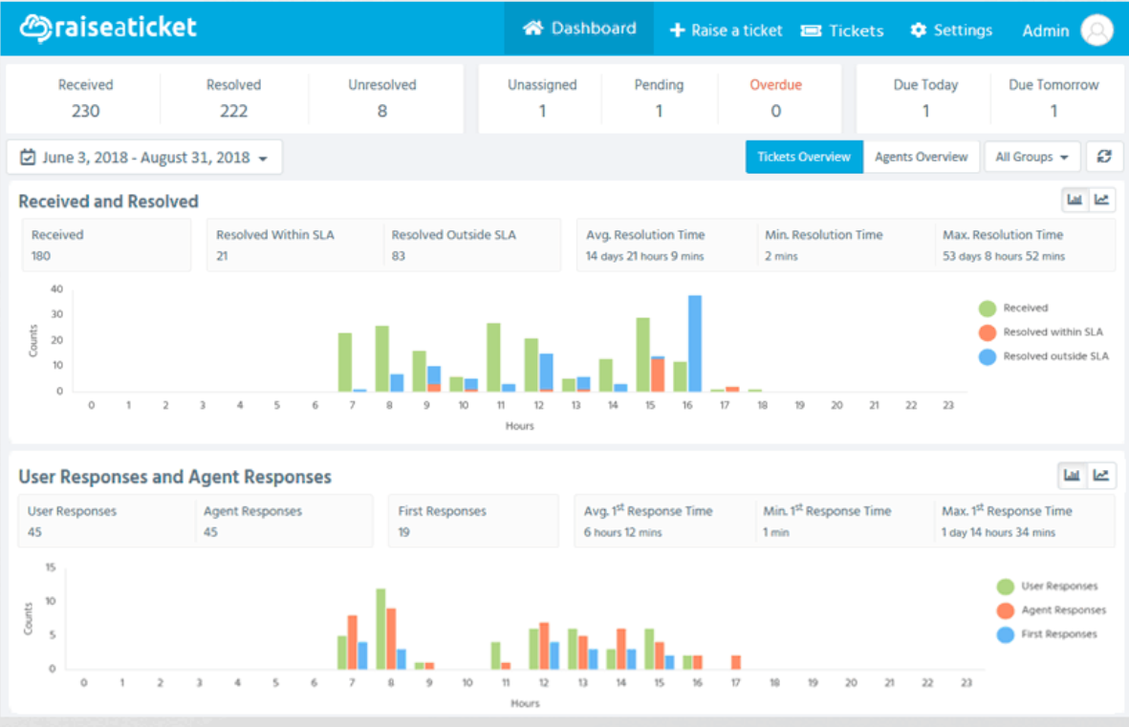Click the Overdue count tile
This screenshot has width=1129, height=727.
point(775,98)
